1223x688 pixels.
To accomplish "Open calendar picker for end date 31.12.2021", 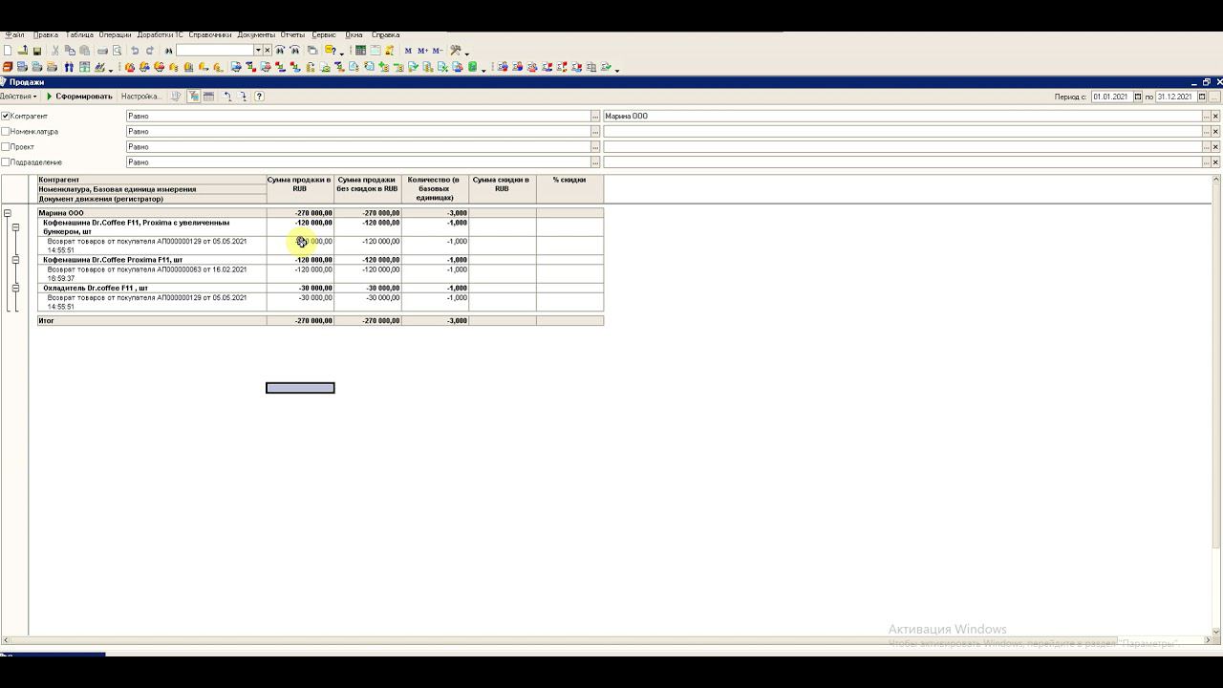I will [1202, 97].
